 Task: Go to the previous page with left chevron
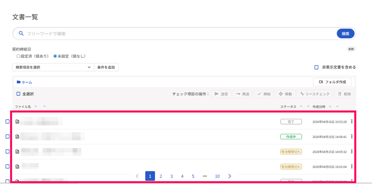[137, 176]
